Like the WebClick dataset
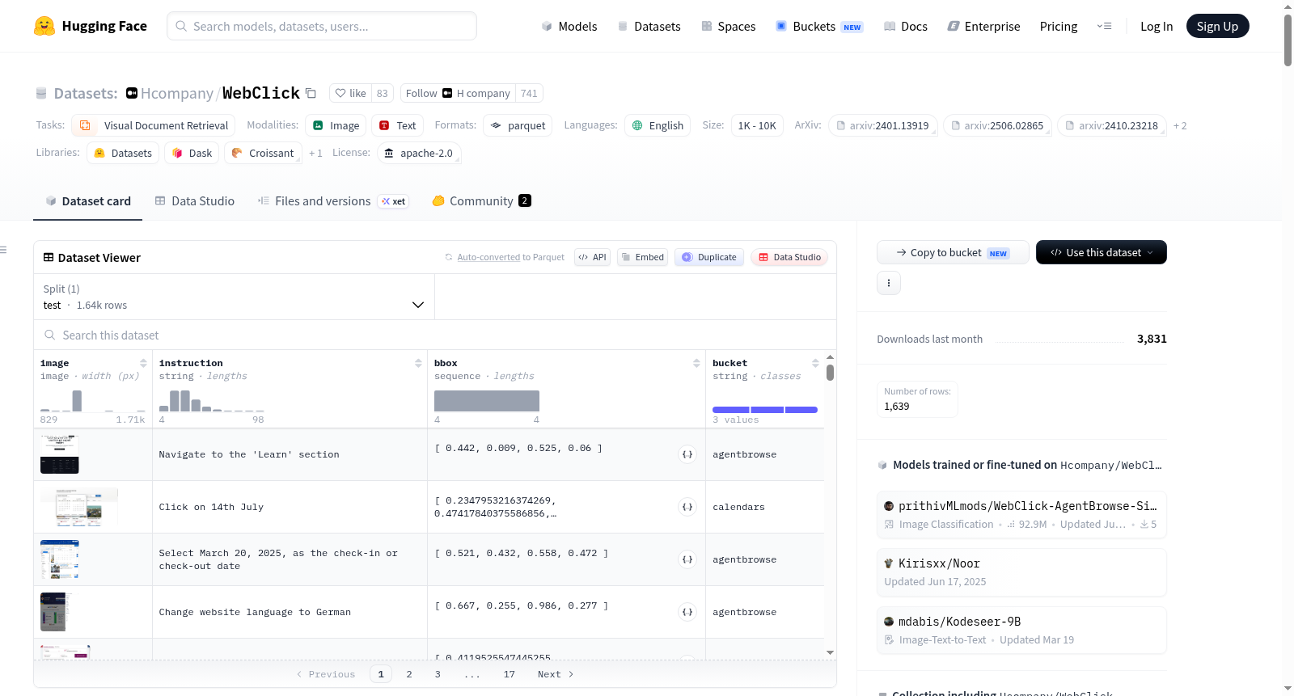 point(351,93)
